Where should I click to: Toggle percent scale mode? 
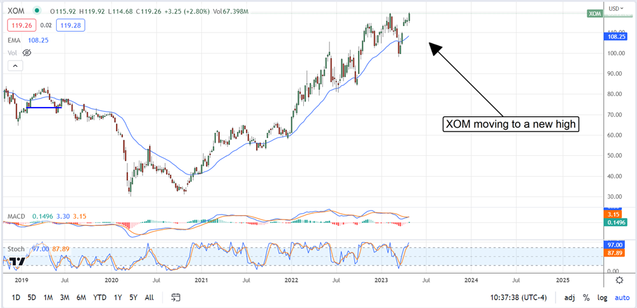(x=585, y=297)
